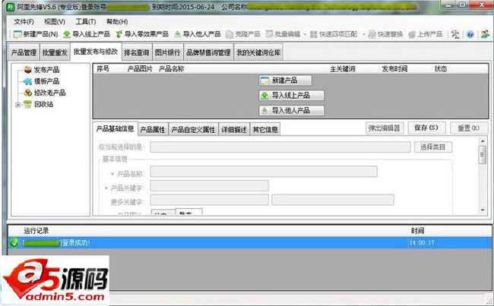Viewport: 494px width, 306px height.
Task: Switch to the 产品属性 sub-tab
Action: click(153, 129)
